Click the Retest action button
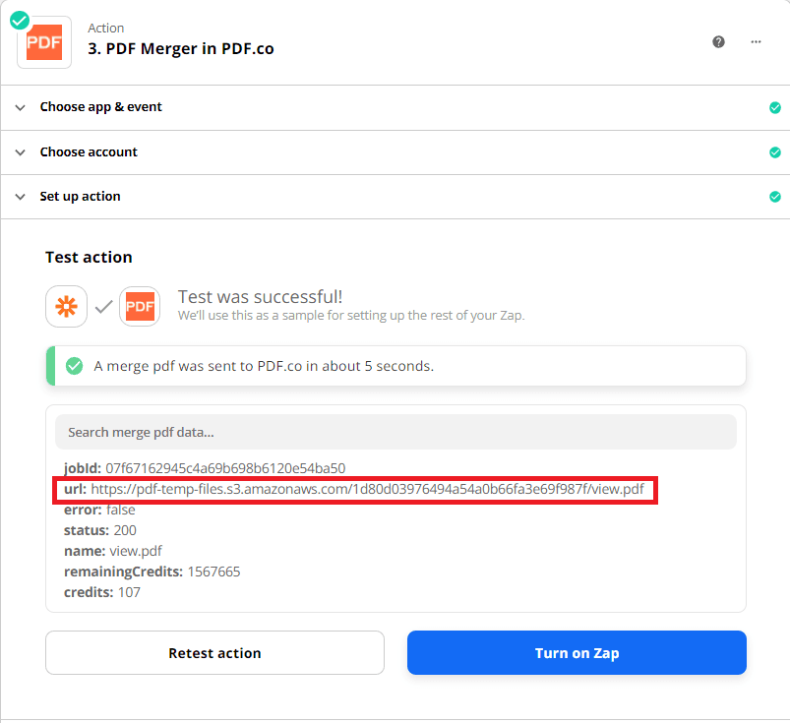 pyautogui.click(x=214, y=652)
